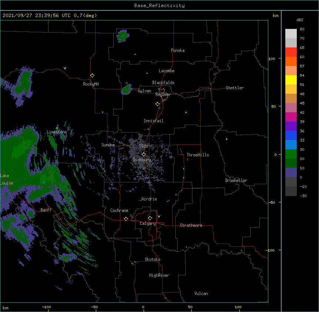Click the Calgary city label

coord(148,223)
